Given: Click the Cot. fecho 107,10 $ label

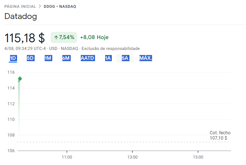Looking at the screenshot, I should tap(220, 135).
